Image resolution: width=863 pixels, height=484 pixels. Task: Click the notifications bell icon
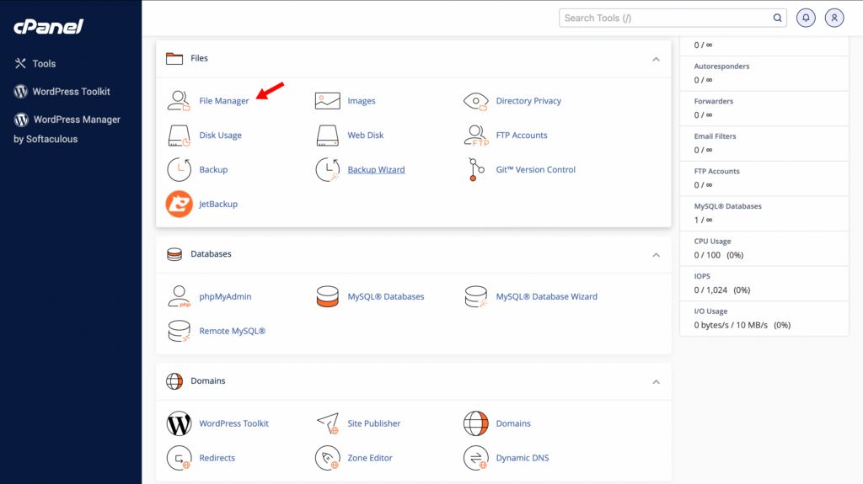(x=806, y=19)
